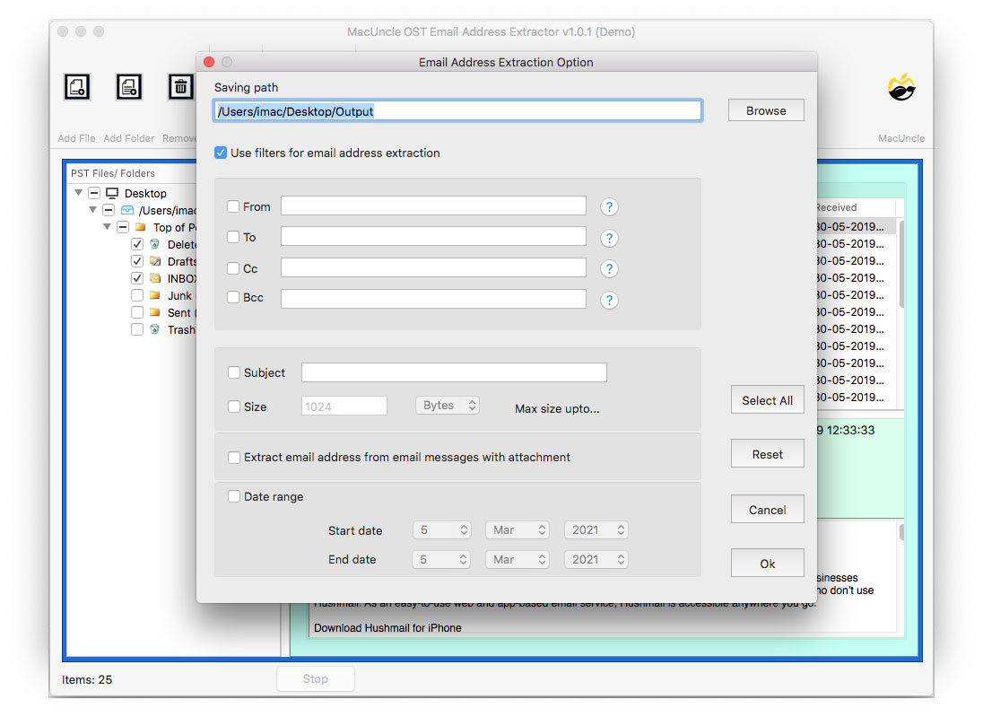Click the Junk folder icon
983x717 pixels.
155,295
